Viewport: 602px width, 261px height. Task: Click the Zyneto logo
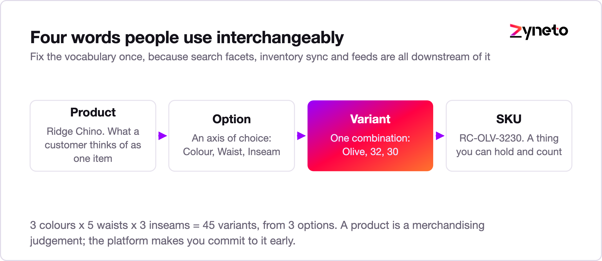(539, 31)
